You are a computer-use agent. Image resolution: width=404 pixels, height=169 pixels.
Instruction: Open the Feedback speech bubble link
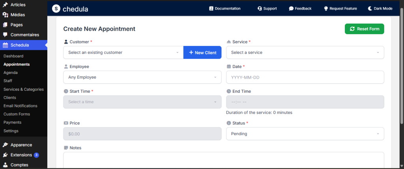coord(291,8)
